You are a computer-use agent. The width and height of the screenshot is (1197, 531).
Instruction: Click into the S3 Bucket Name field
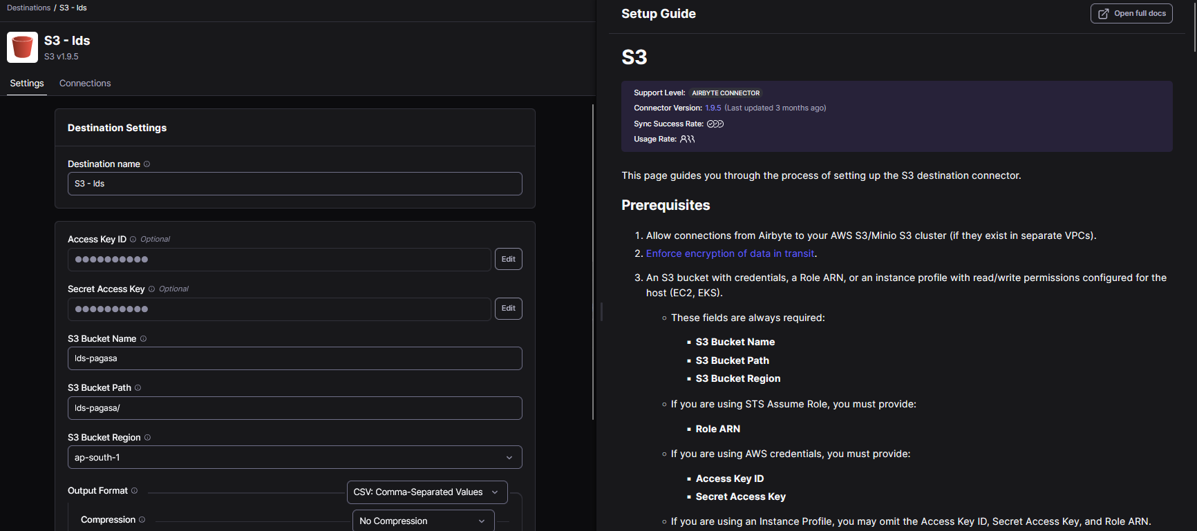[x=294, y=358]
